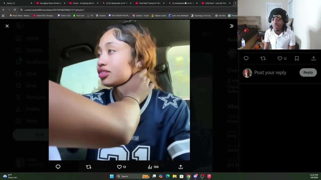Open Microsoft Edge from the taskbar

(x=168, y=176)
